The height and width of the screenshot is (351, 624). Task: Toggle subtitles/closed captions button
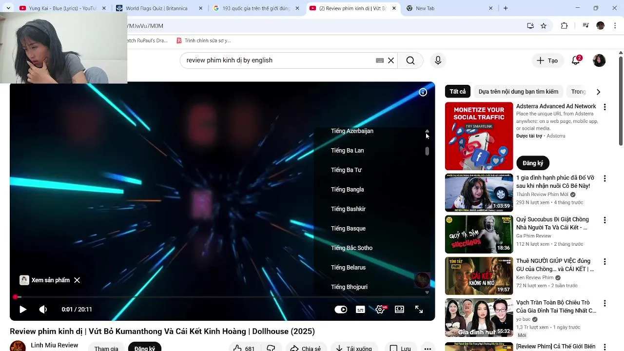click(360, 310)
